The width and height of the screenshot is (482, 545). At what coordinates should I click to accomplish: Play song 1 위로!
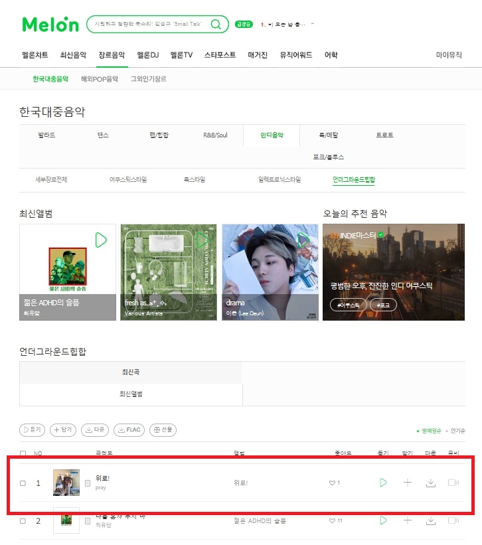[383, 483]
